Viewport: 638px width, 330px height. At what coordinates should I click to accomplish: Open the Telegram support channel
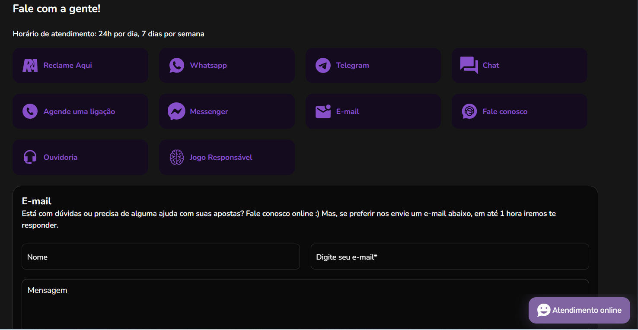pyautogui.click(x=352, y=66)
